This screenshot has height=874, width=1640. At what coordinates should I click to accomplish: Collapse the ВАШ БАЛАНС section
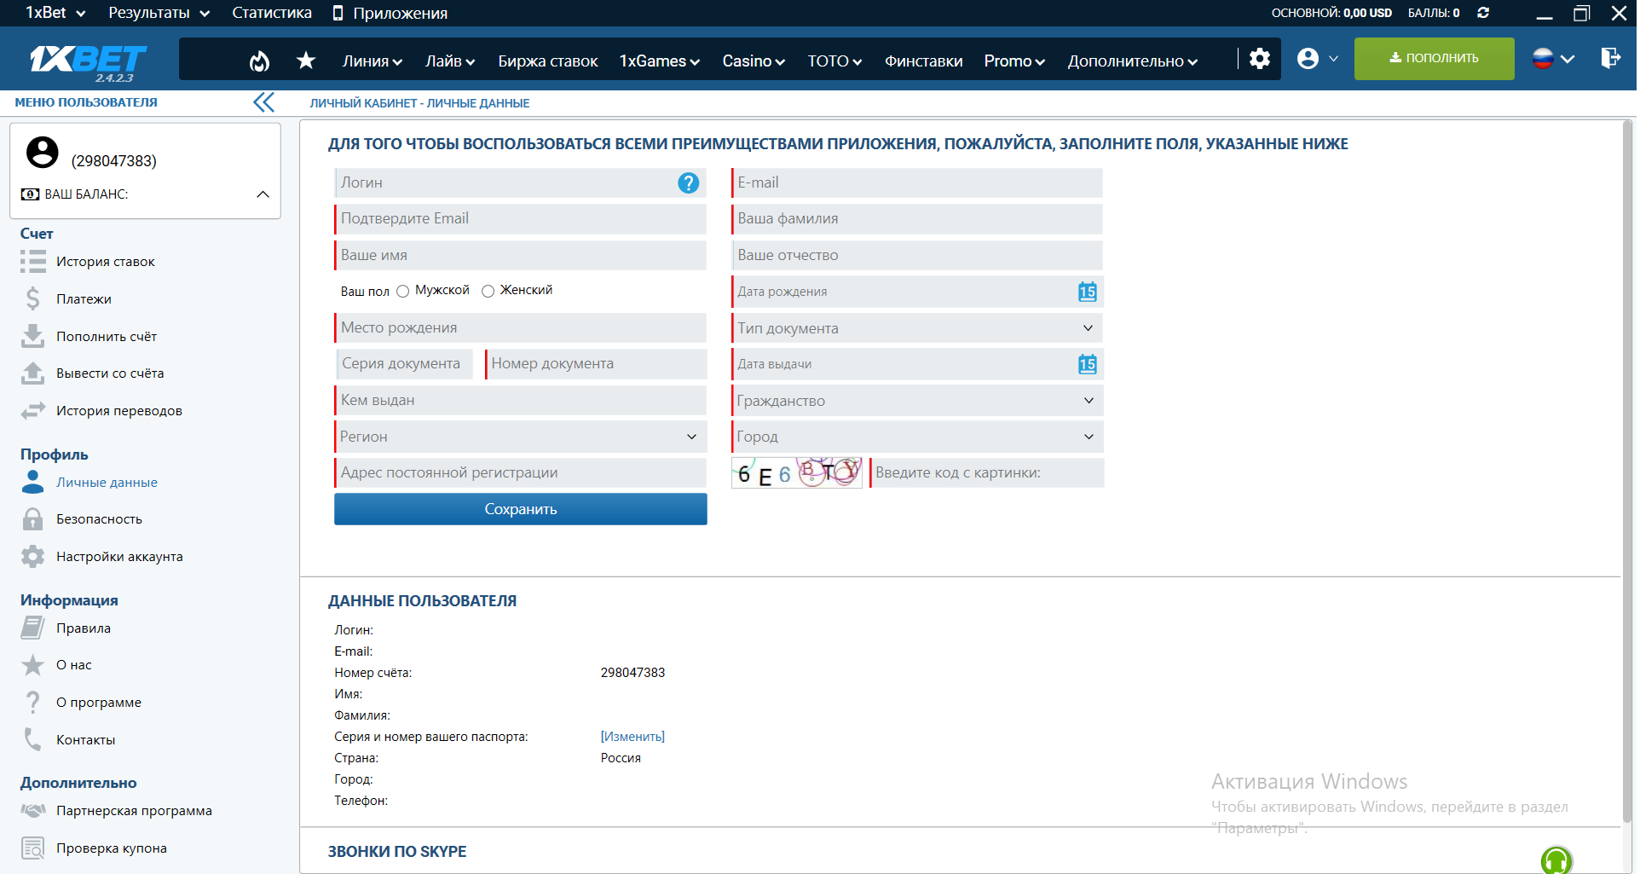263,194
